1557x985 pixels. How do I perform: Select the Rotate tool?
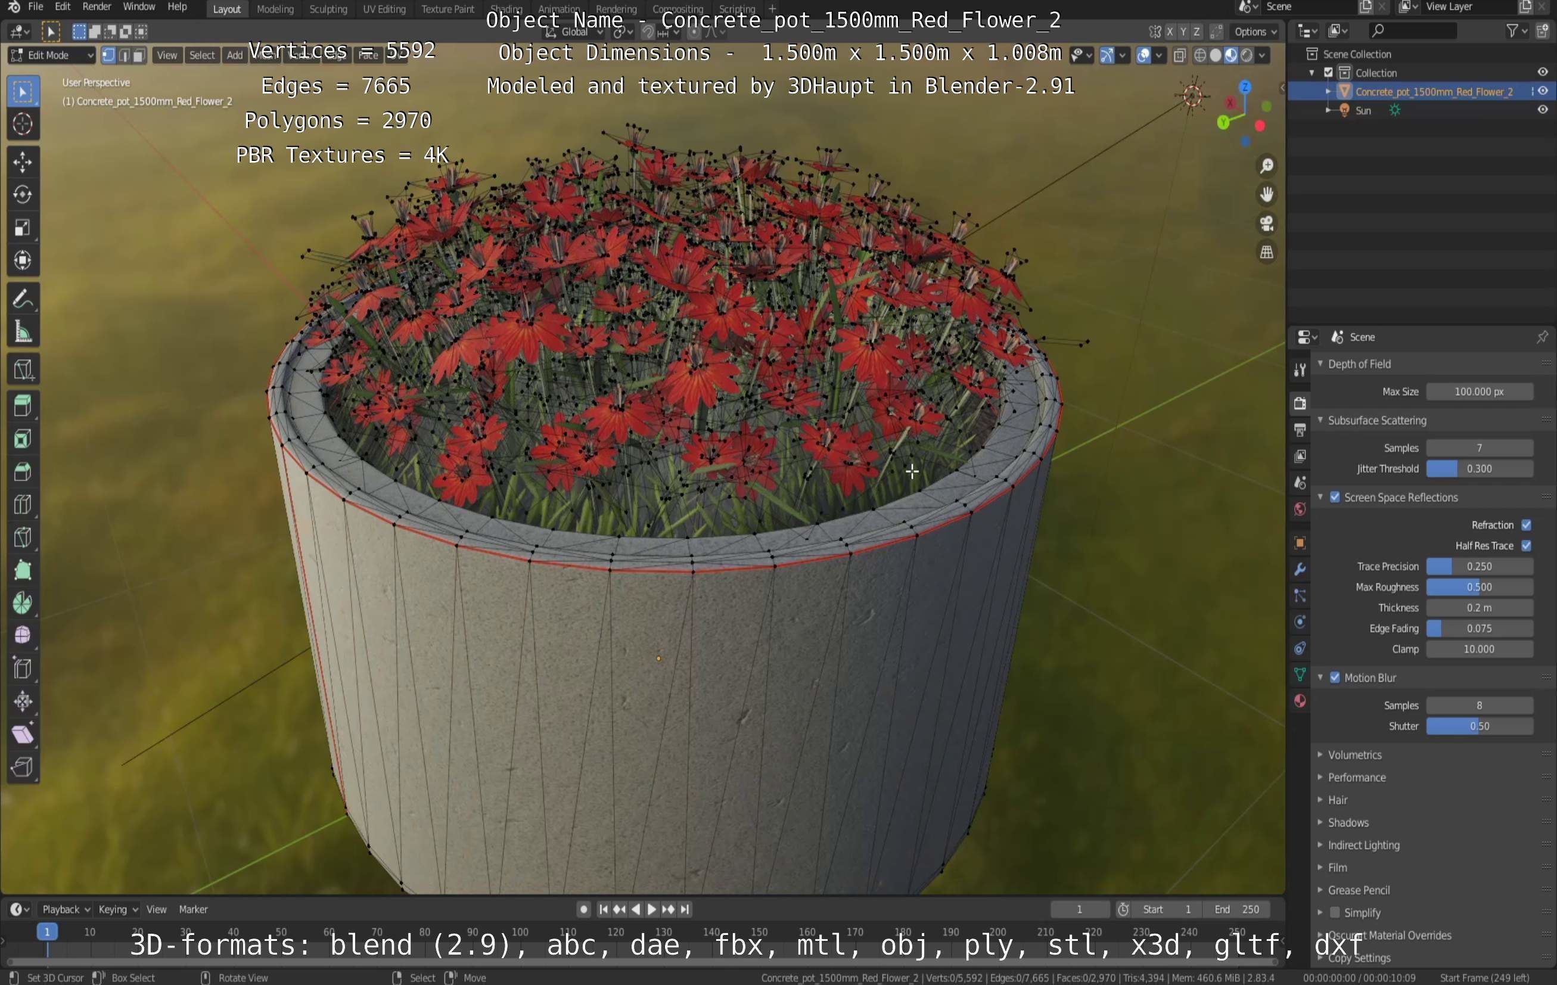pyautogui.click(x=23, y=195)
